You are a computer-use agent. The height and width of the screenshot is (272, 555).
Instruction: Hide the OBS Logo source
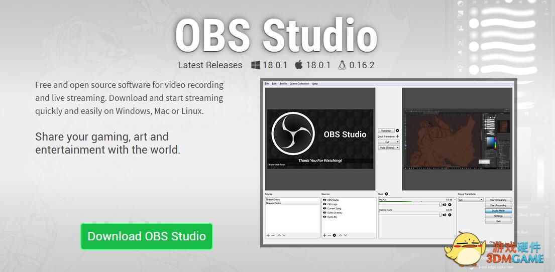tap(324, 204)
